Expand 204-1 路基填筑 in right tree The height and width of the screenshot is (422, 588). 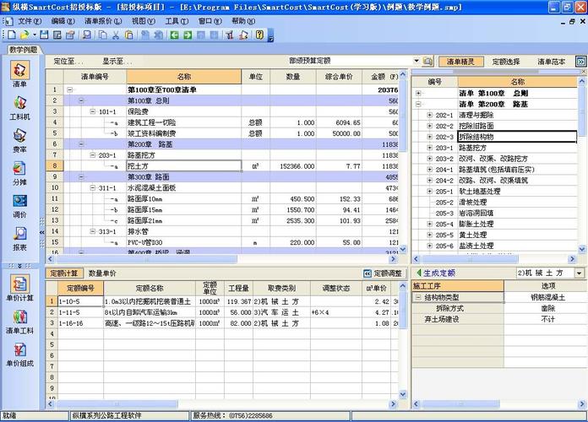pos(430,170)
